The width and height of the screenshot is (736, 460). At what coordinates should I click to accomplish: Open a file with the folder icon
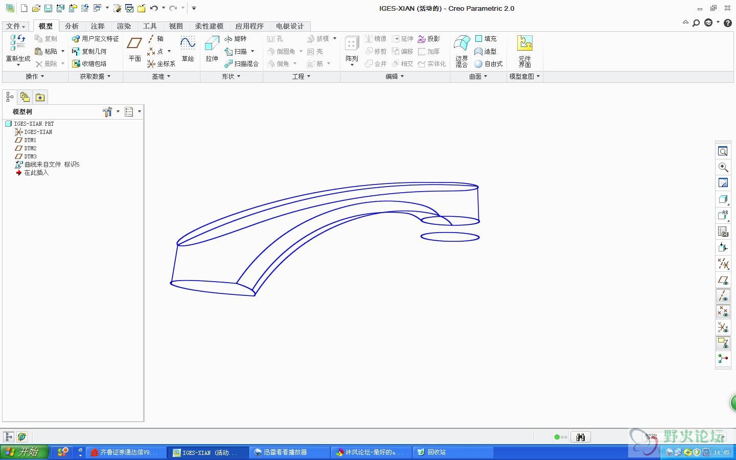(x=36, y=8)
